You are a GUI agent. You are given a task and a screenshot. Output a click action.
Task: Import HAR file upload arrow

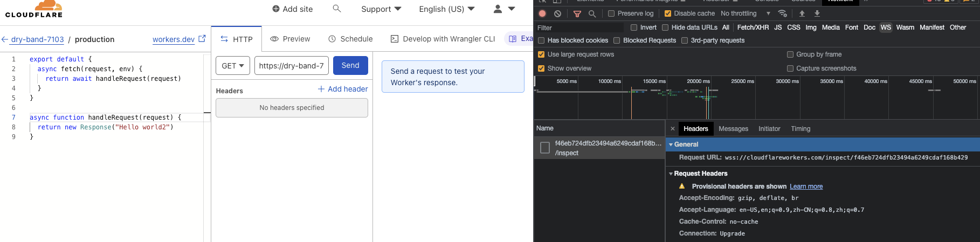(x=802, y=13)
